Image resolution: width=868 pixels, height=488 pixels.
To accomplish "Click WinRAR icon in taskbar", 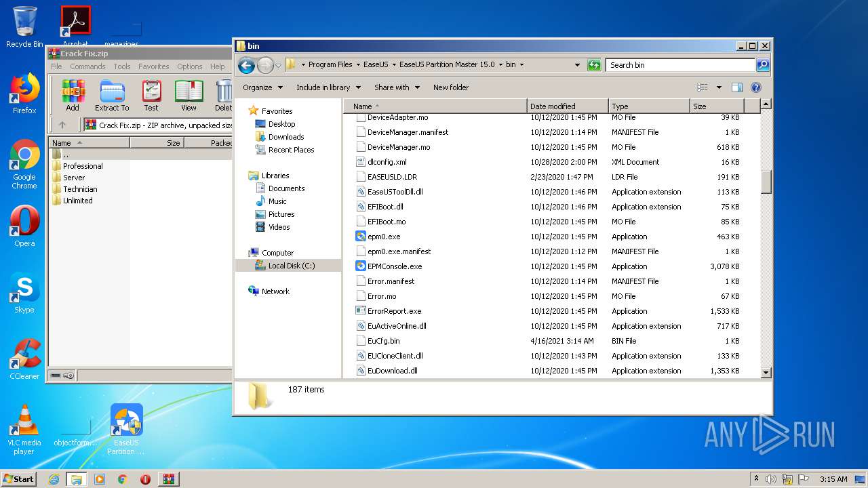I will pyautogui.click(x=168, y=479).
